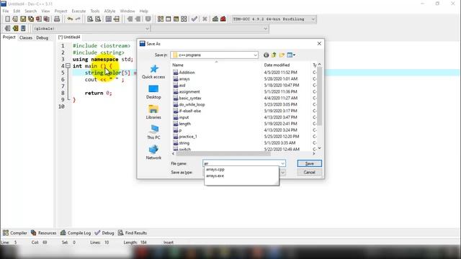The height and width of the screenshot is (259, 461).
Task: Click the File name input field
Action: pyautogui.click(x=241, y=163)
